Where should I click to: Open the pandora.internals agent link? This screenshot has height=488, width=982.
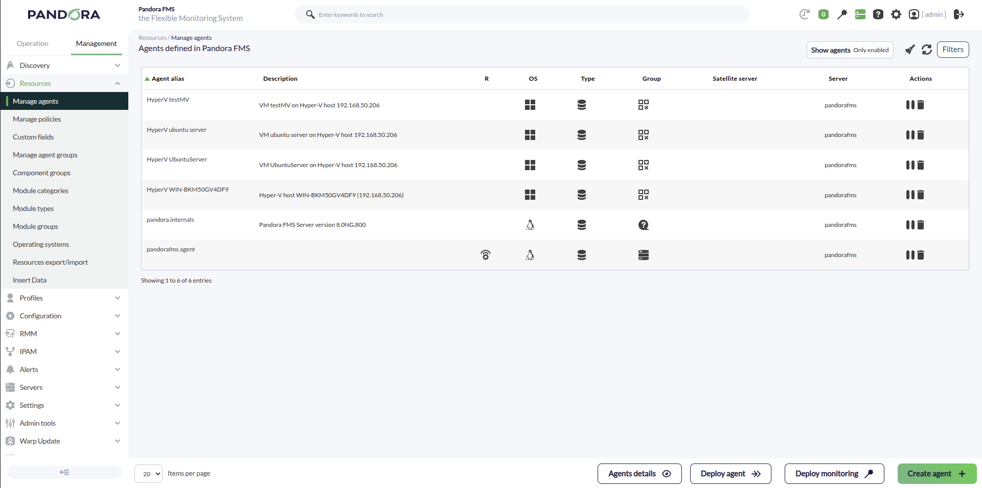point(170,220)
